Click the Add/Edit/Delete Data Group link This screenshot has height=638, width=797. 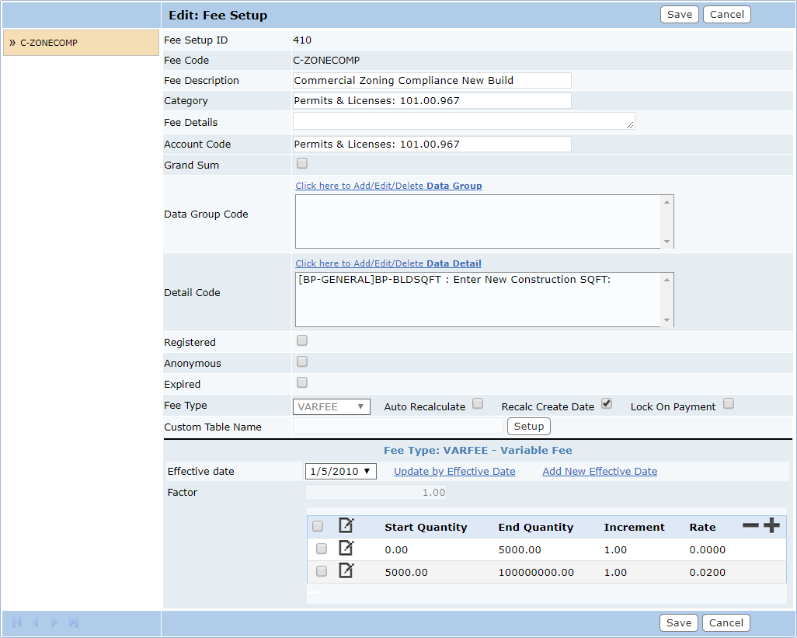pos(388,186)
